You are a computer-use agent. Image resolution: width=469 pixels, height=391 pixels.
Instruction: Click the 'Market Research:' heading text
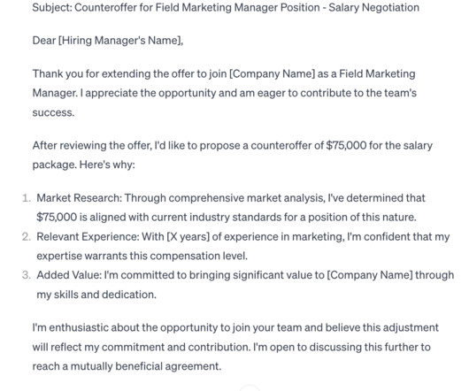80,198
